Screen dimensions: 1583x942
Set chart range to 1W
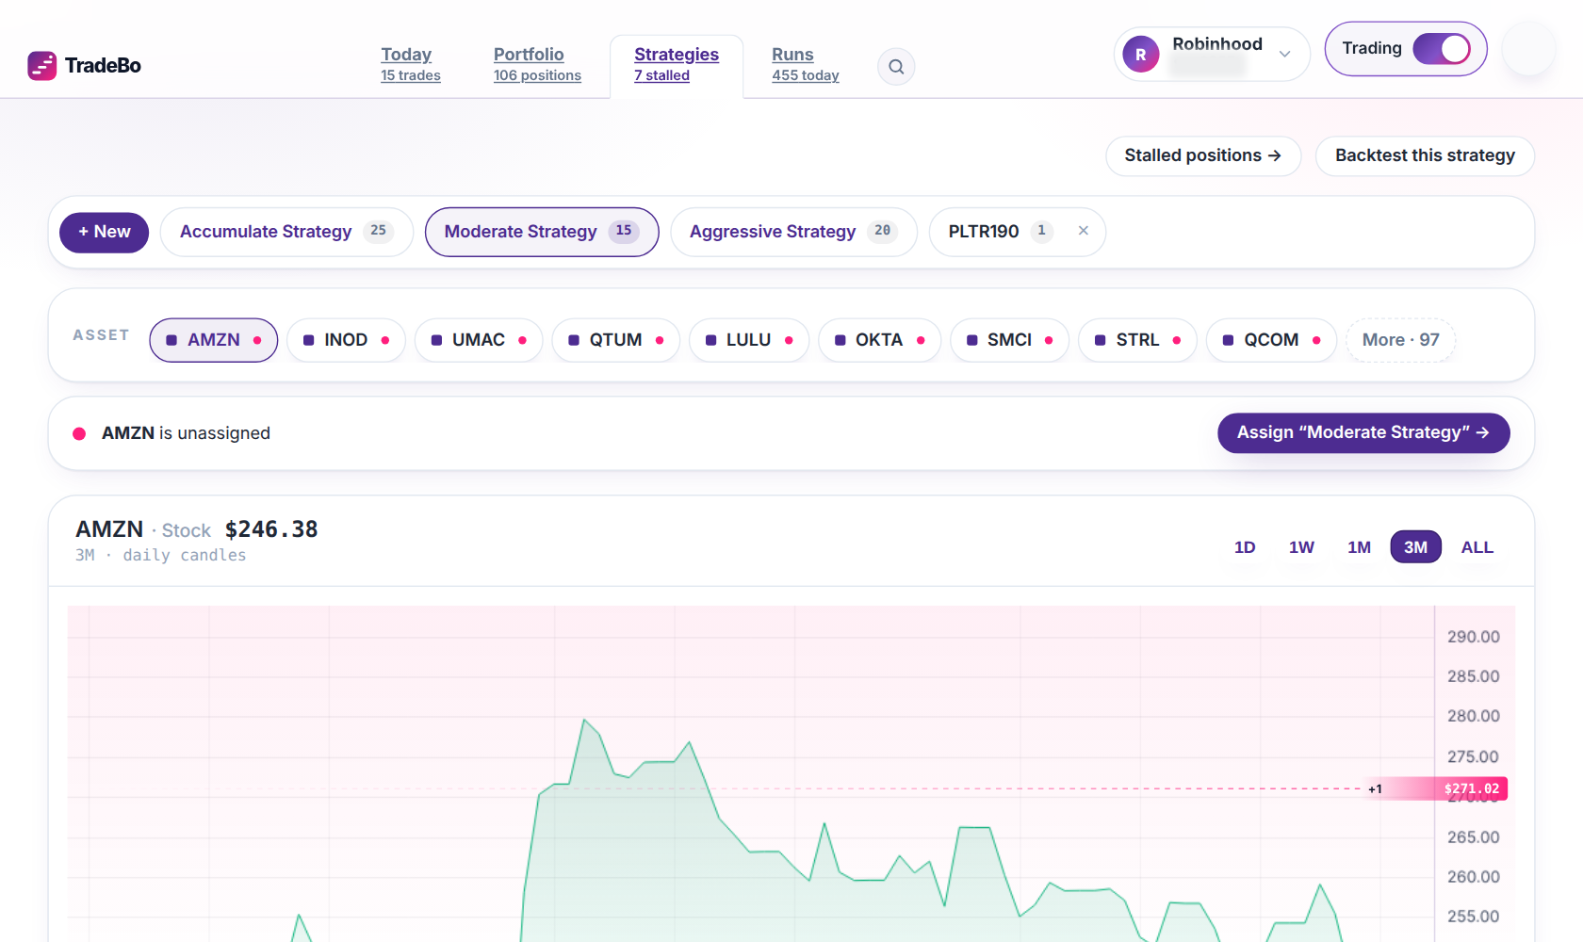pyautogui.click(x=1301, y=547)
